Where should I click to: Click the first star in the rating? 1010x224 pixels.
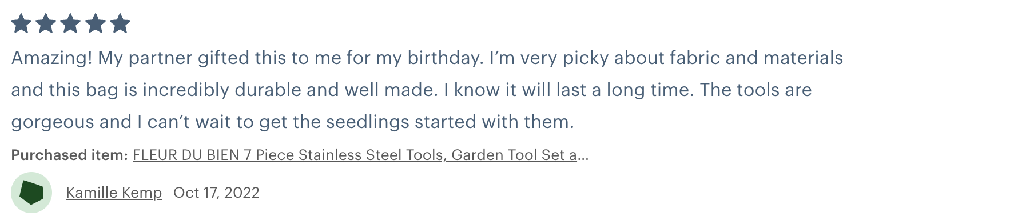click(x=22, y=24)
